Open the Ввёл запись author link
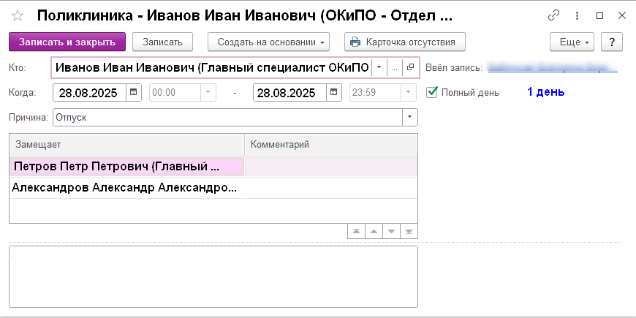Viewport: 636px width, 318px height. point(552,67)
